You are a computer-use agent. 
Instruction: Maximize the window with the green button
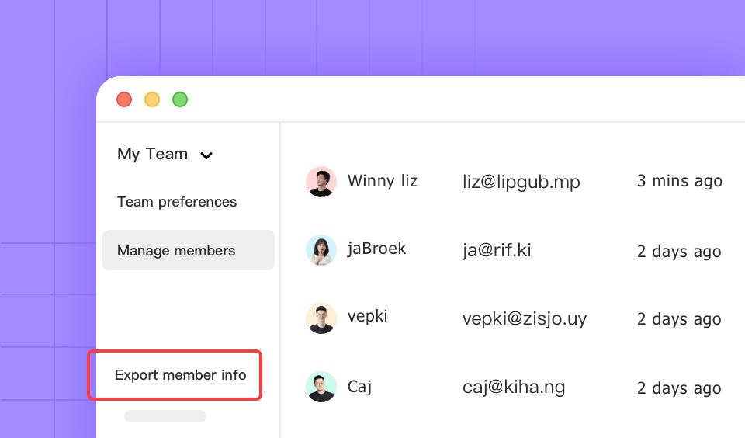click(180, 99)
